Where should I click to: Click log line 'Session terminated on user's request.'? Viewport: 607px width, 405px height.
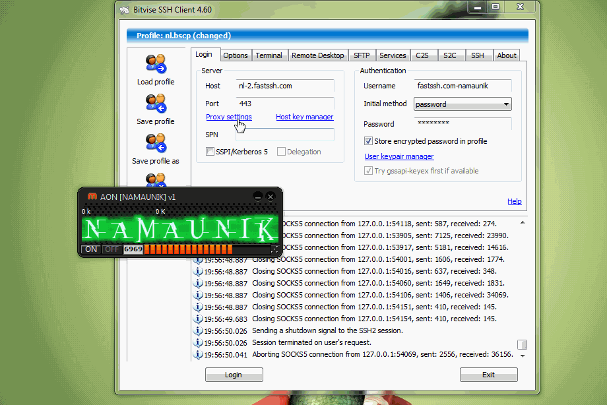311,342
